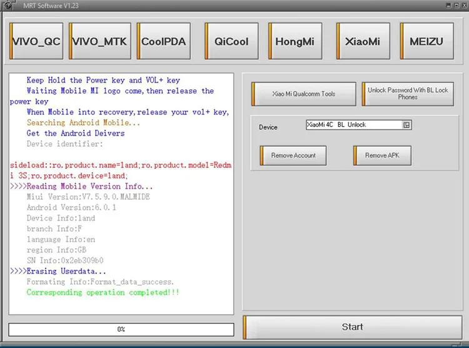Click '>>>>Erasing Userdata...' log line

(x=58, y=271)
